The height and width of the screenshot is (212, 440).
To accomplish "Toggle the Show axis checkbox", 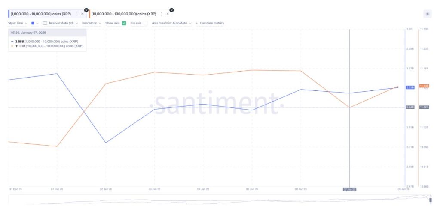I will [124, 23].
